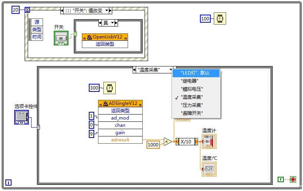303x191 pixels.
Task: Click the ad_mod constant 1
Action: tap(92, 116)
